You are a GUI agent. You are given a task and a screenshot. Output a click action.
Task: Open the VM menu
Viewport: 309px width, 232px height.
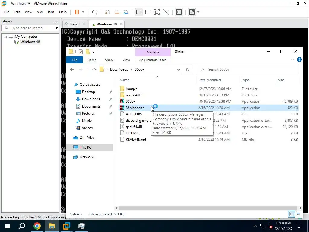(40, 12)
